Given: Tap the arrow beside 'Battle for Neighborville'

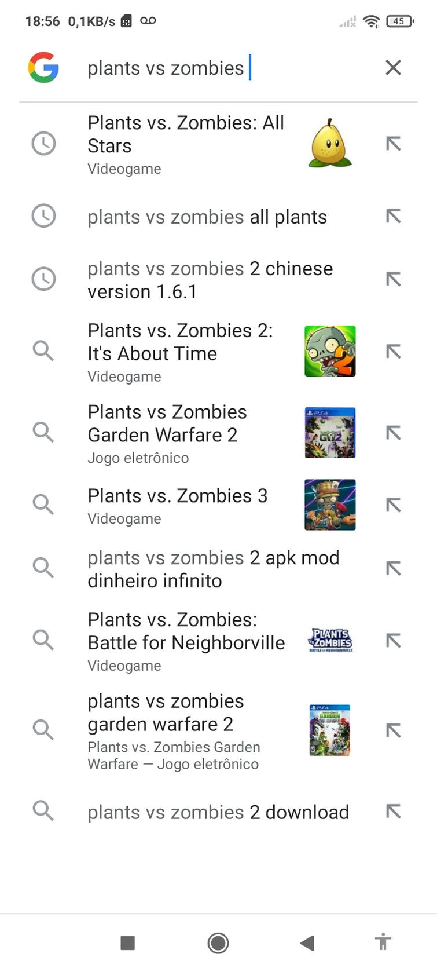Looking at the screenshot, I should [394, 641].
